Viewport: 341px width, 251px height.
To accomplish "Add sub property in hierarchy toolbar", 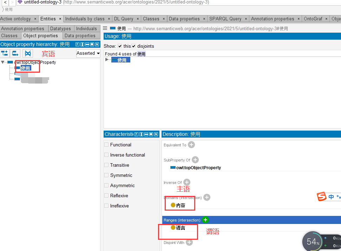I will pyautogui.click(x=5, y=53).
